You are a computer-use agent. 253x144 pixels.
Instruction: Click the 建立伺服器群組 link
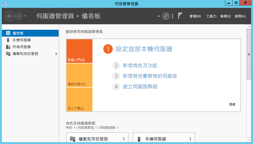[x=140, y=87]
